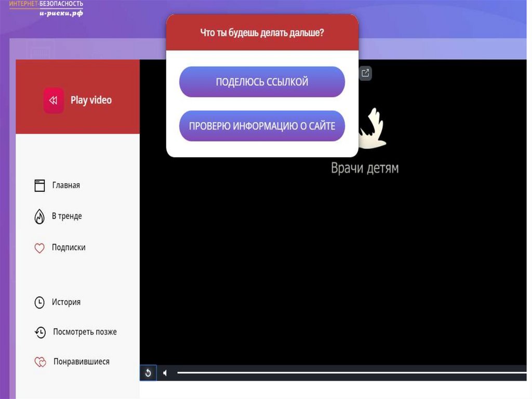The image size is (532, 399).
Task: Click the question header Что ты будешь делать дальше?
Action: pyautogui.click(x=262, y=33)
